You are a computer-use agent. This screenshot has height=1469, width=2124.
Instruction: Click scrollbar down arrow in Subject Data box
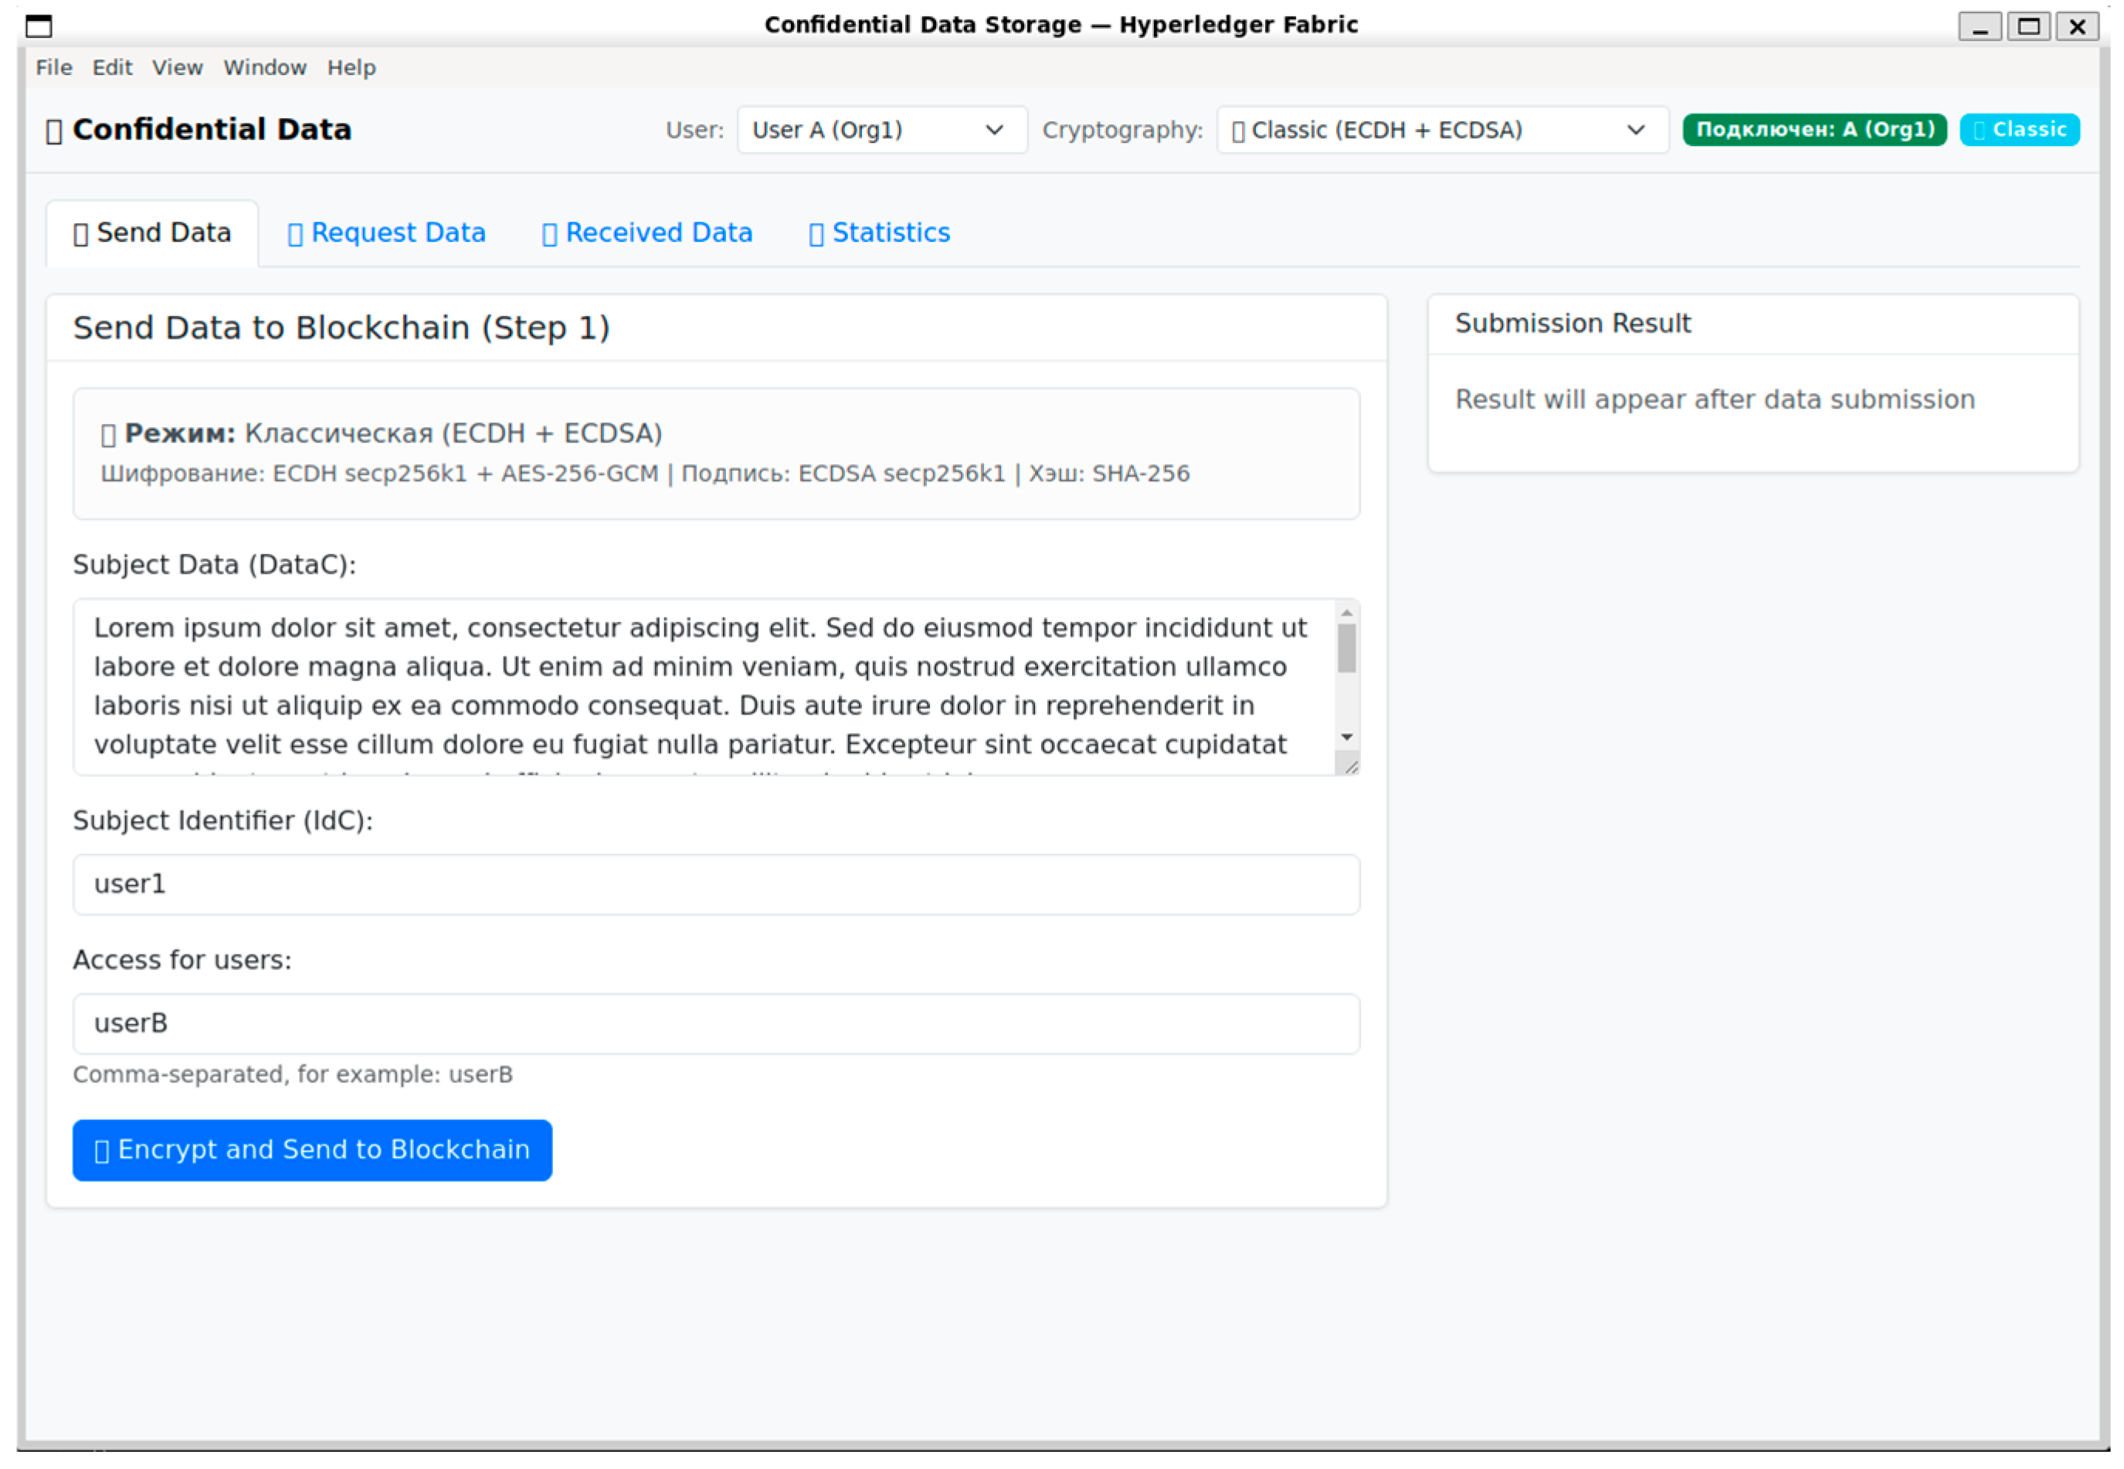(x=1346, y=738)
